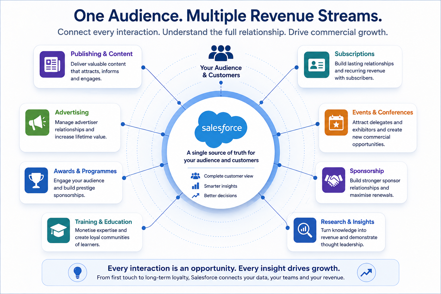Image resolution: width=441 pixels, height=294 pixels.
Task: Click the text "Engage your audience and build prestige sponsorships."
Action: [x=79, y=188]
